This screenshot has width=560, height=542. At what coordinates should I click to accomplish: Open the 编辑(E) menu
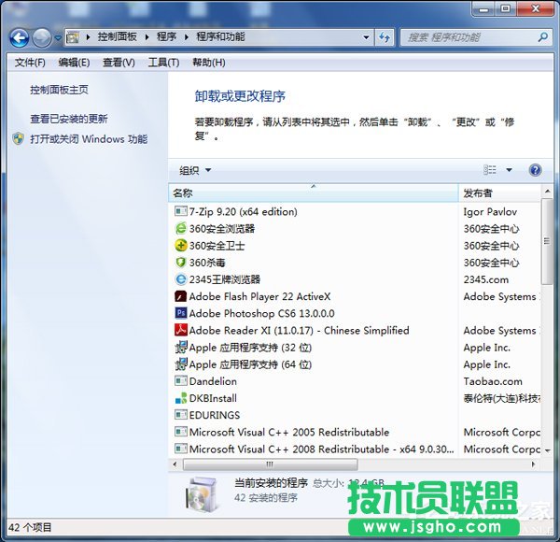coord(74,63)
